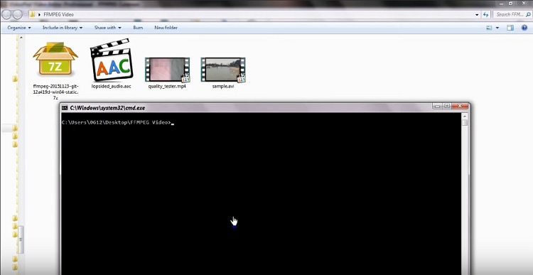Click the Explorer Back navigation button
This screenshot has width=533, height=275.
coord(7,14)
